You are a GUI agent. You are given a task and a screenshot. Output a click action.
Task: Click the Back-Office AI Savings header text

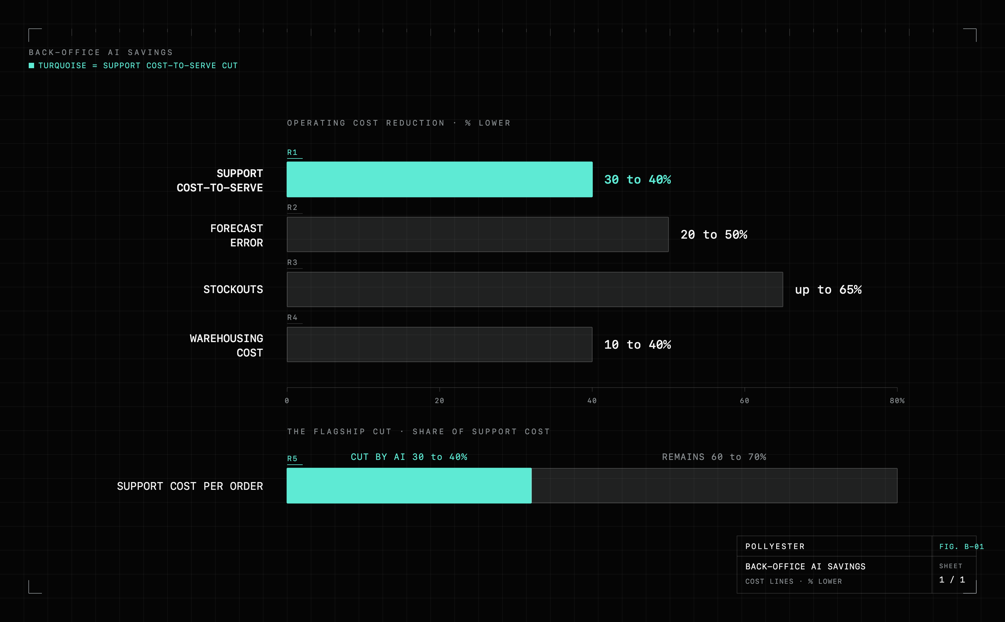pyautogui.click(x=101, y=53)
